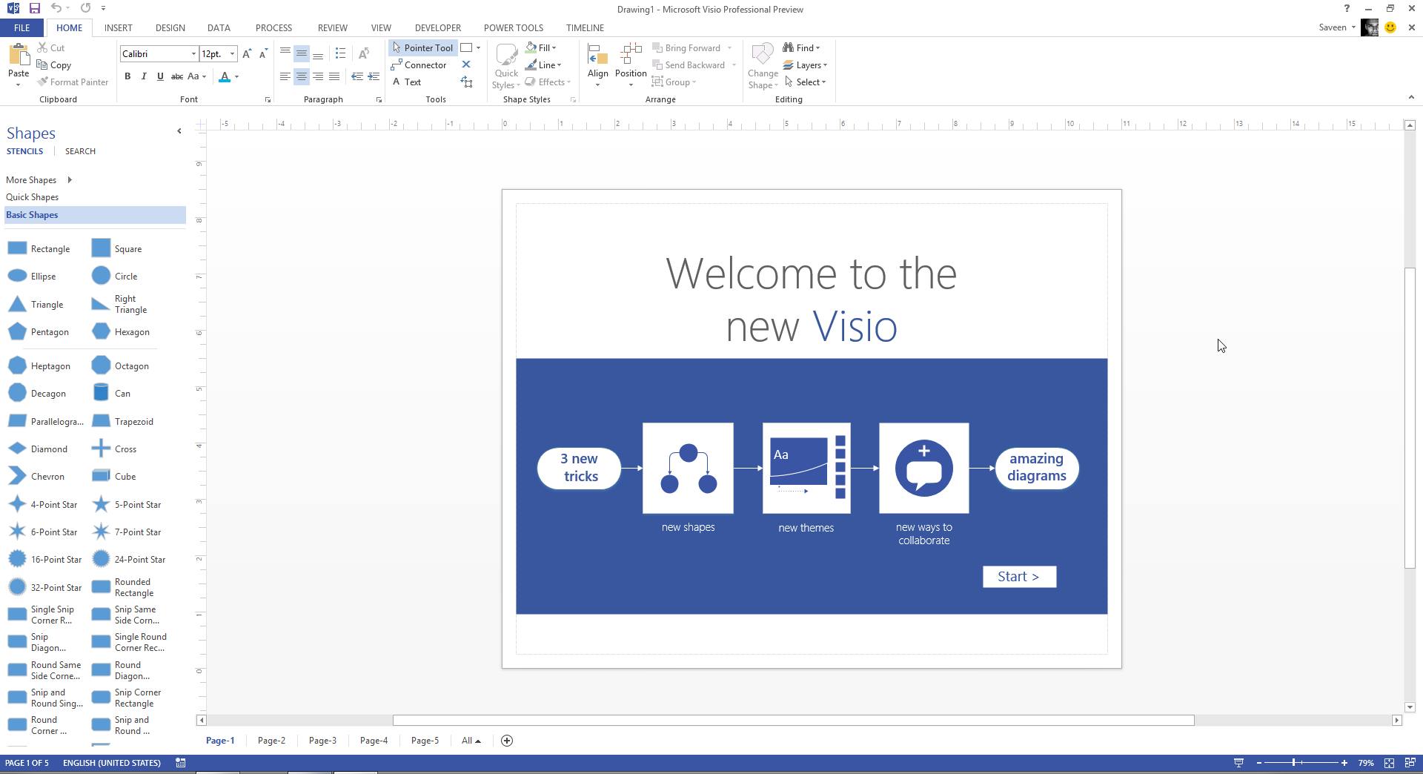This screenshot has width=1423, height=774.
Task: Click the Can shape icon in stencil
Action: tap(101, 393)
